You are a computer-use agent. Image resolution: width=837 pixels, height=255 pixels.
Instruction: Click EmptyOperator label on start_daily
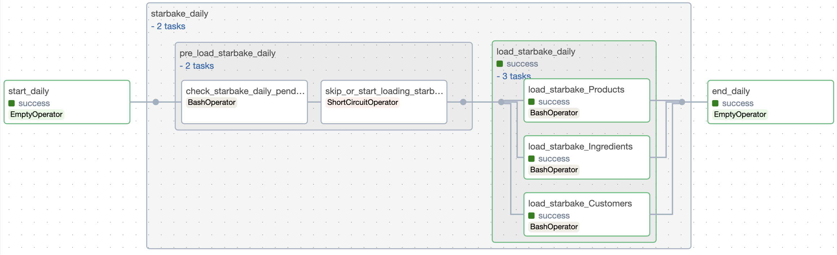36,115
